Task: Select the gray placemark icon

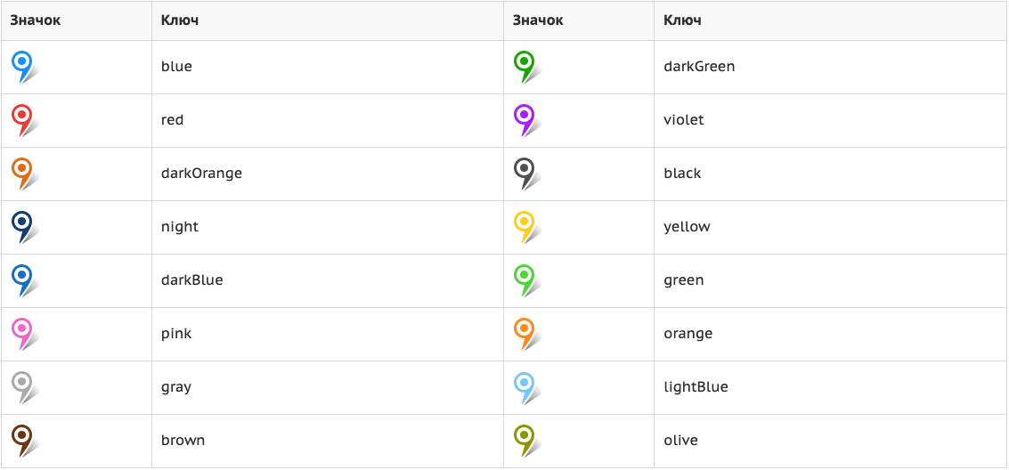Action: pos(24,387)
